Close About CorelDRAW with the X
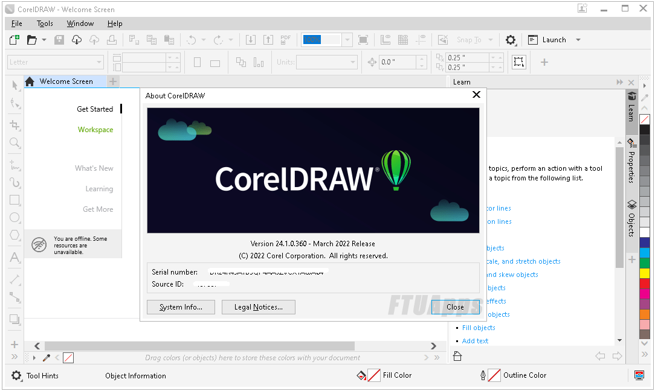The image size is (655, 391). point(476,95)
